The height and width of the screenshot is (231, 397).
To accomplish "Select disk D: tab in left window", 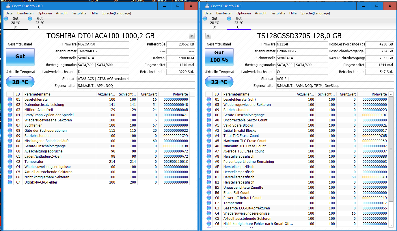I will coord(15,23).
